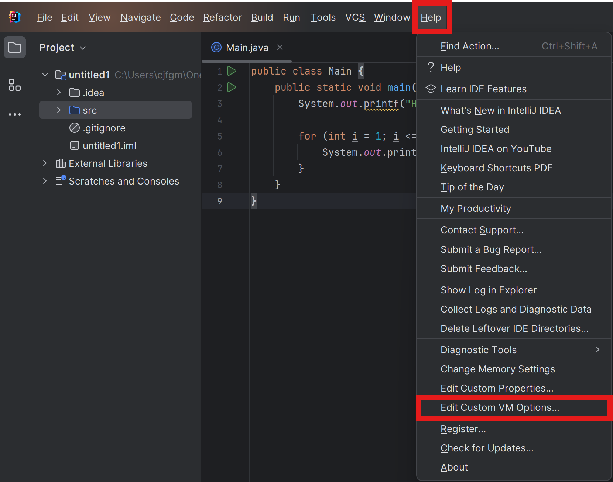Viewport: 613px width, 482px height.
Task: Select Edit Custom VM Options
Action: [514, 407]
